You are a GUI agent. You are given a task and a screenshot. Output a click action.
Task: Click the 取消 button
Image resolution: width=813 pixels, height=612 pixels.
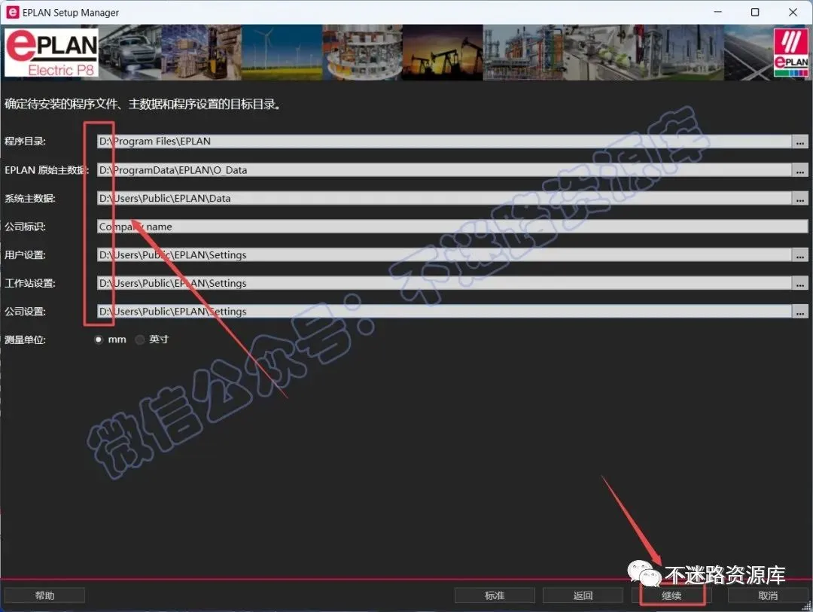click(768, 595)
